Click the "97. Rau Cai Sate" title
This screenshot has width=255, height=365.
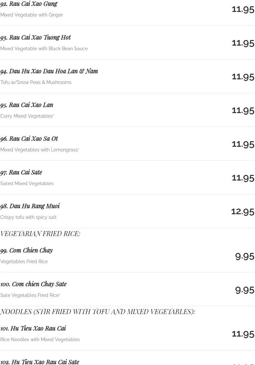coord(21,172)
